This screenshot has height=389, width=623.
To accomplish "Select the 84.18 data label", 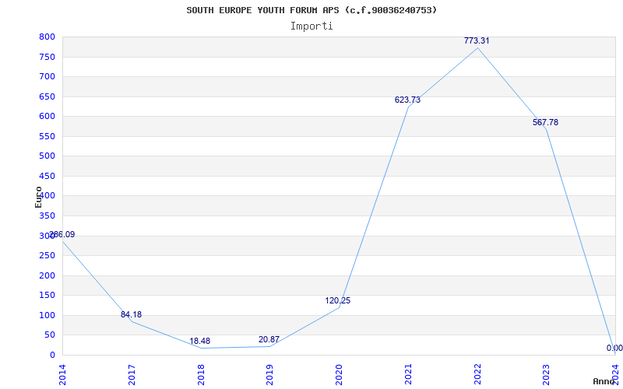I will pyautogui.click(x=131, y=314).
